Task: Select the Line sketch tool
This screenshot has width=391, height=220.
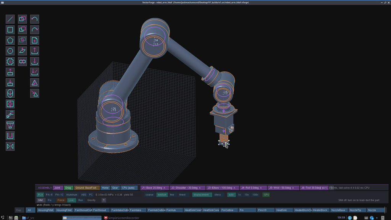Action: 10,19
